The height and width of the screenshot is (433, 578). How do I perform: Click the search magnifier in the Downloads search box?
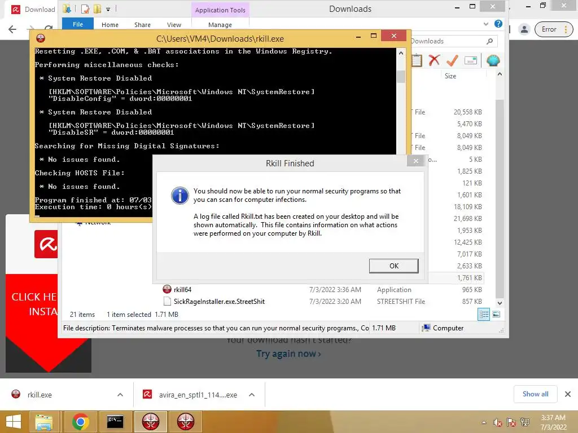coord(489,41)
